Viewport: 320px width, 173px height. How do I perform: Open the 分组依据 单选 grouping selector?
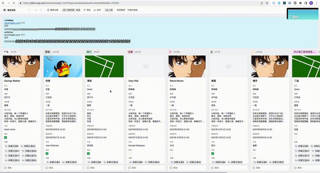[x=71, y=10]
